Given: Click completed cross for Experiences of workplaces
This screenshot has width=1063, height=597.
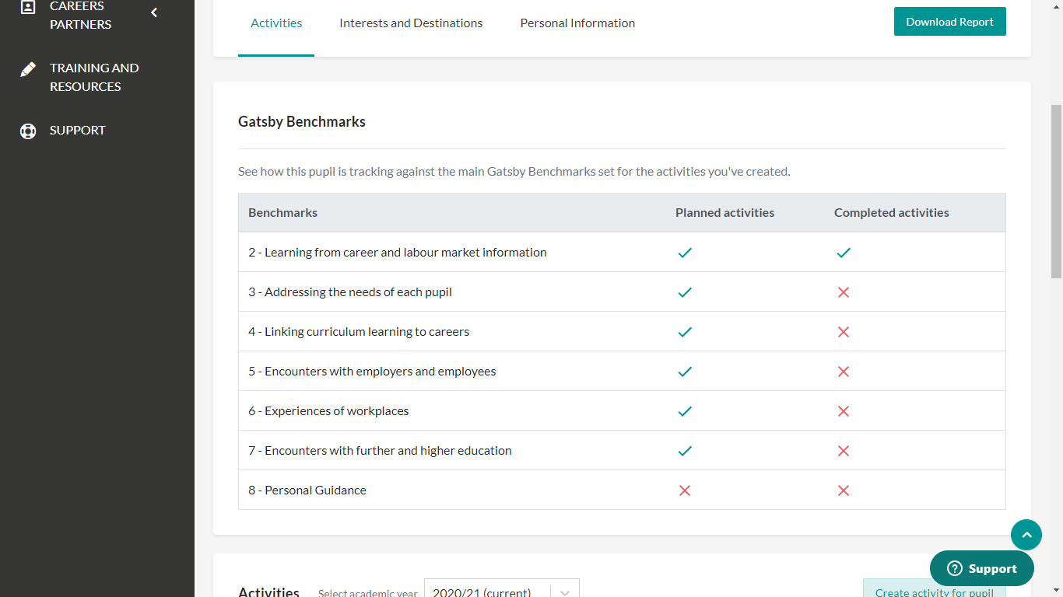Looking at the screenshot, I should [844, 411].
